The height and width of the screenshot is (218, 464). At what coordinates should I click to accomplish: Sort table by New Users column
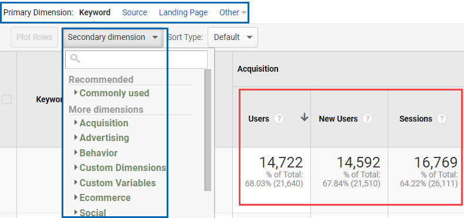tap(338, 119)
